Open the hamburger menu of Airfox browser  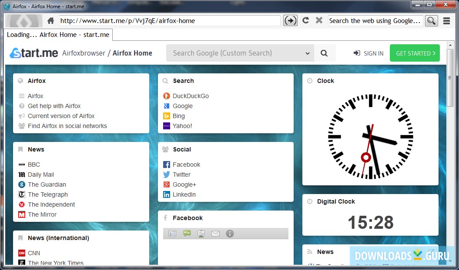446,21
